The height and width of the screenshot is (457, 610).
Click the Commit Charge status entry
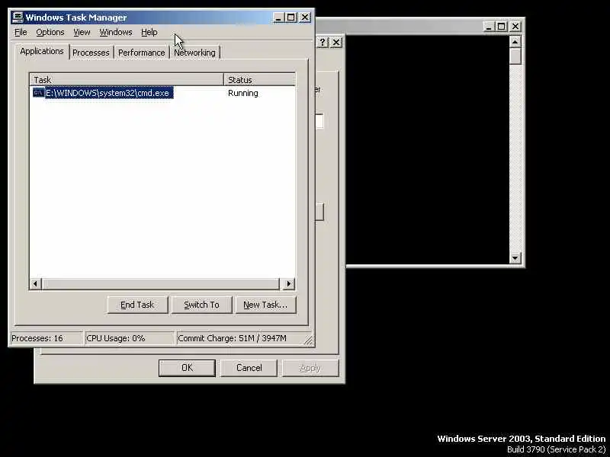pos(240,338)
